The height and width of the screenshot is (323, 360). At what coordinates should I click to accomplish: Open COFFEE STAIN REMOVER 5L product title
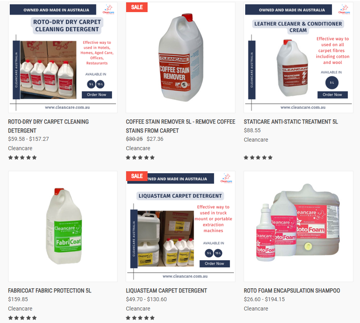tap(180, 126)
